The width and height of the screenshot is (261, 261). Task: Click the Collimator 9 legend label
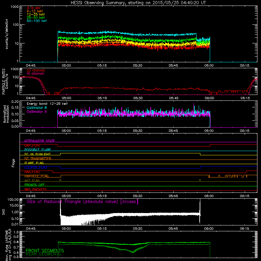point(37,112)
